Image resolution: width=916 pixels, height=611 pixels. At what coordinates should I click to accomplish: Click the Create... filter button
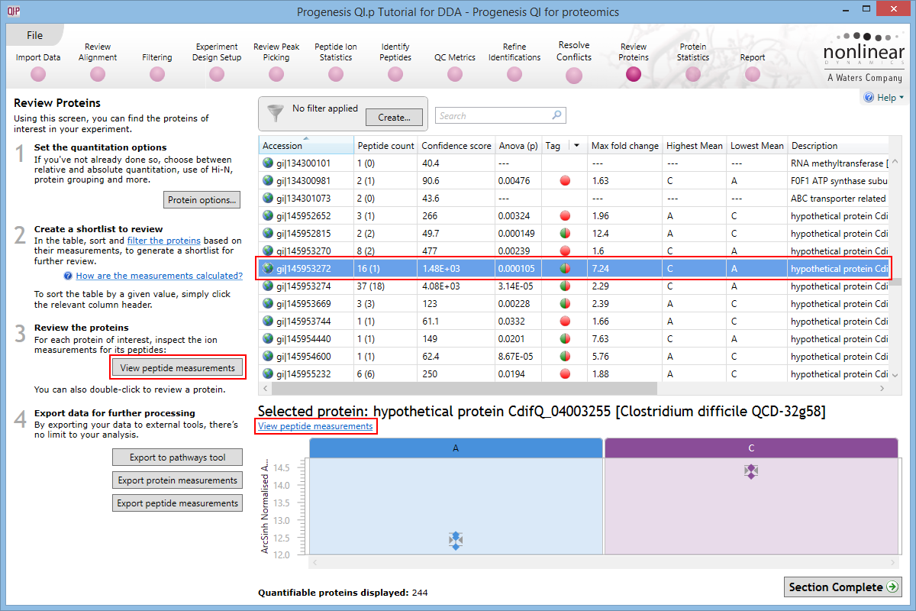click(x=394, y=118)
